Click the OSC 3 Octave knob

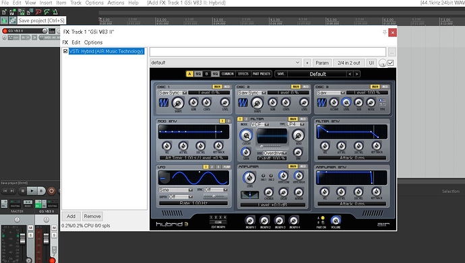(334, 102)
